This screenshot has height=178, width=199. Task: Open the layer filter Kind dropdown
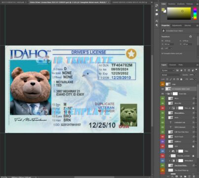coord(168,70)
